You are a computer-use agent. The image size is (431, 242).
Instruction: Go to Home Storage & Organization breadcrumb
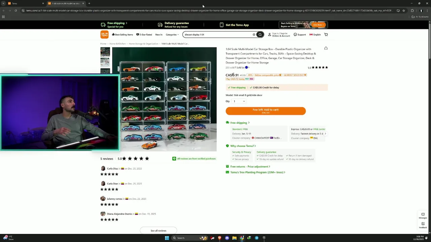click(143, 44)
